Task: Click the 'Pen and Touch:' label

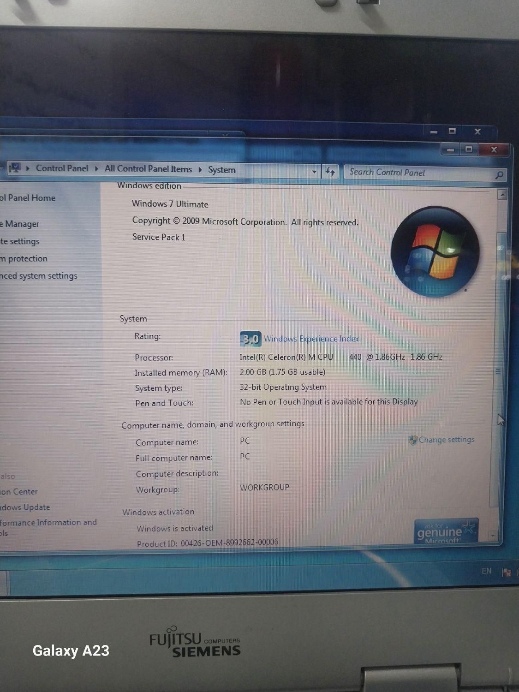Action: point(164,403)
